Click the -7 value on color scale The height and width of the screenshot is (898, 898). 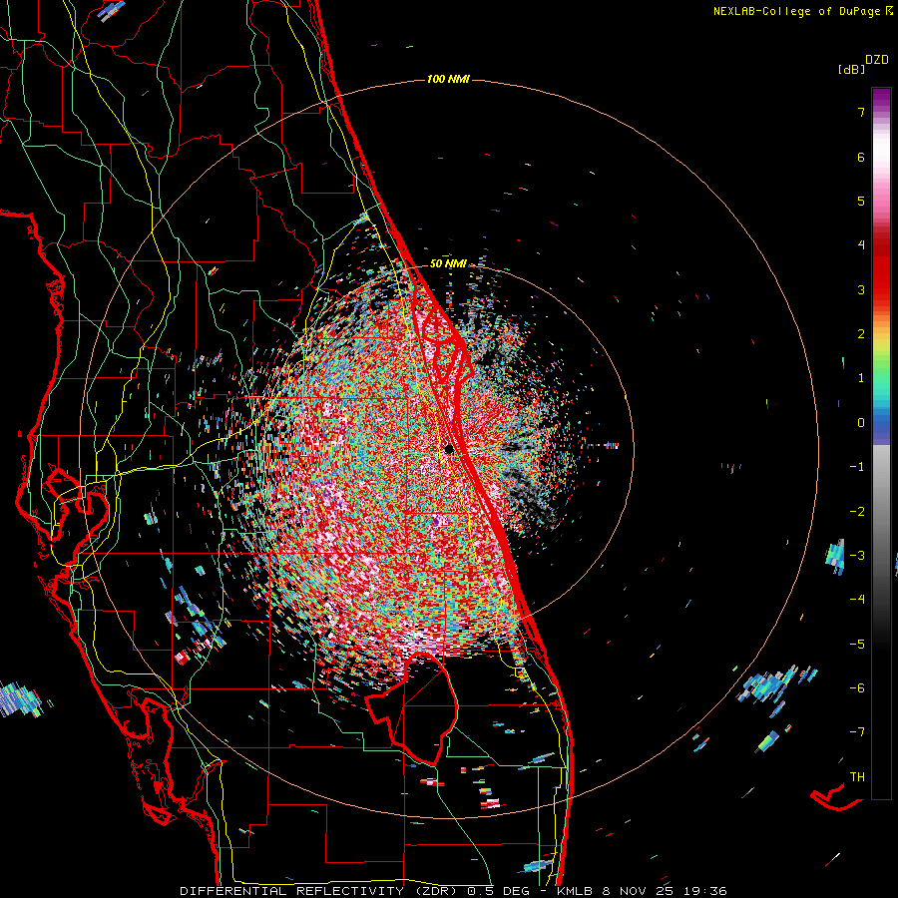(x=857, y=732)
